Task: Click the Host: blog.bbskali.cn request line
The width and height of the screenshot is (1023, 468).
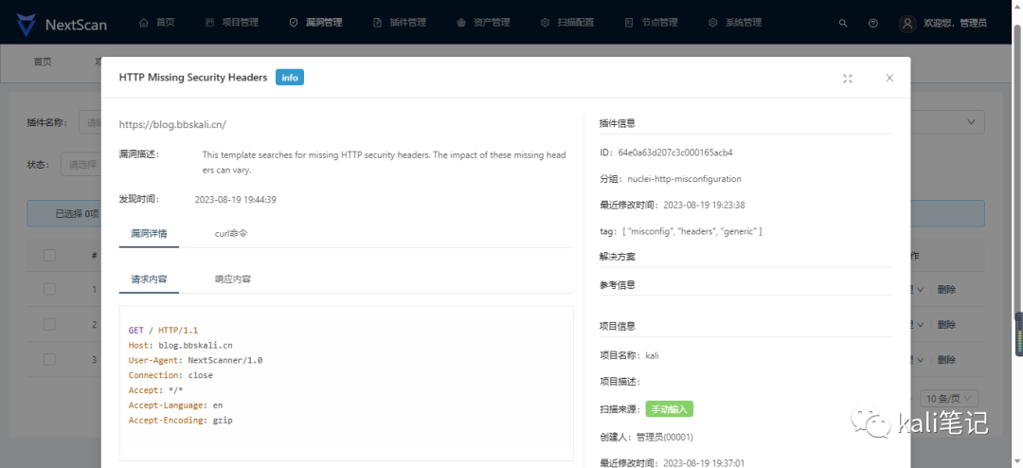Action: pos(181,345)
